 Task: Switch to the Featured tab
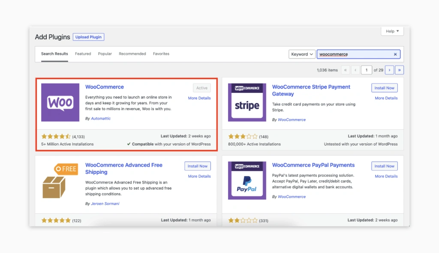(83, 54)
